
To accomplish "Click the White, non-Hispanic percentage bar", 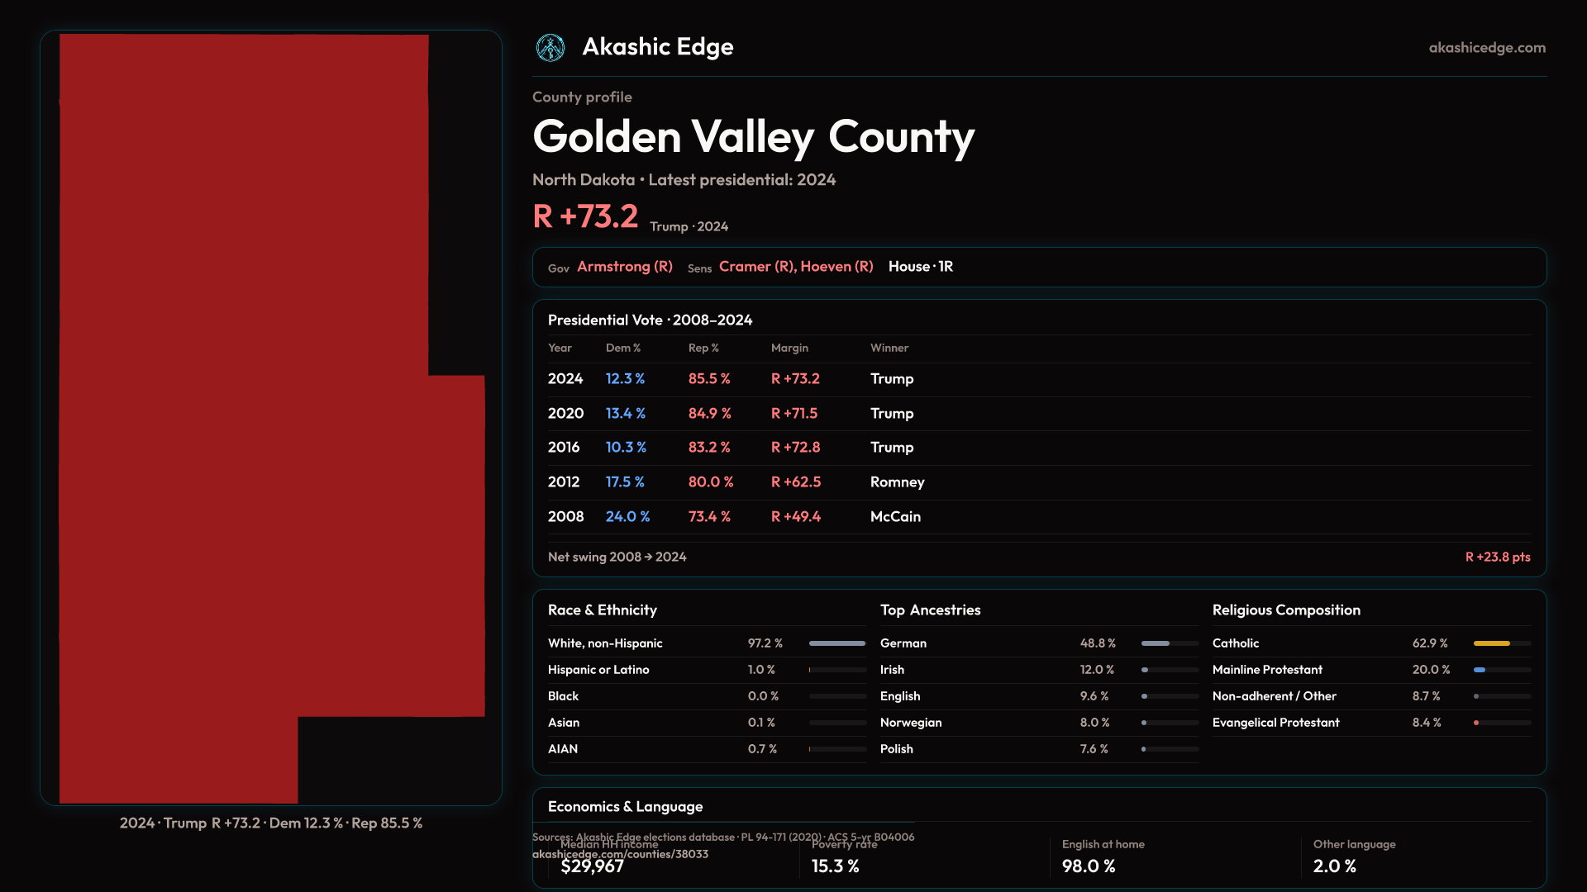I will 836,643.
